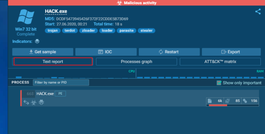The width and height of the screenshot is (265, 134).
Task: Click the Total time 18 s text
Action: point(108,24)
